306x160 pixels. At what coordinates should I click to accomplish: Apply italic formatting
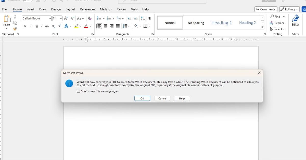click(30, 26)
